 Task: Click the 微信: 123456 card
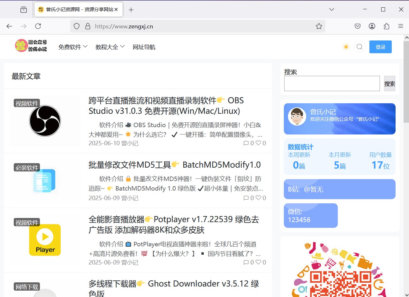coord(311,215)
